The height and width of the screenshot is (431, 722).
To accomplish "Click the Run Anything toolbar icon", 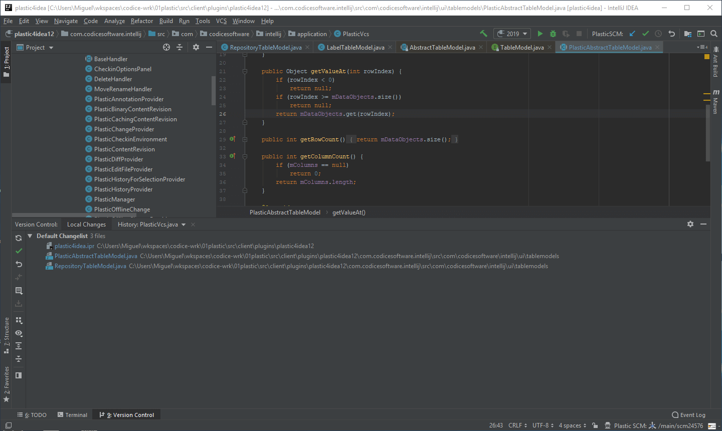I will click(701, 34).
